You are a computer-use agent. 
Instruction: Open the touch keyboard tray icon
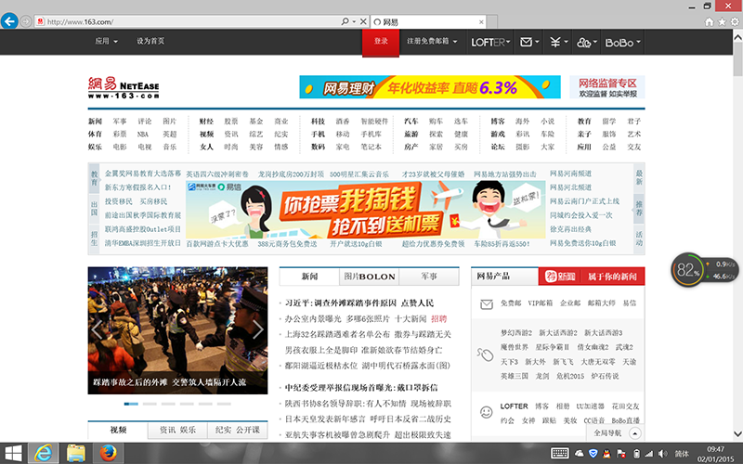pyautogui.click(x=560, y=453)
